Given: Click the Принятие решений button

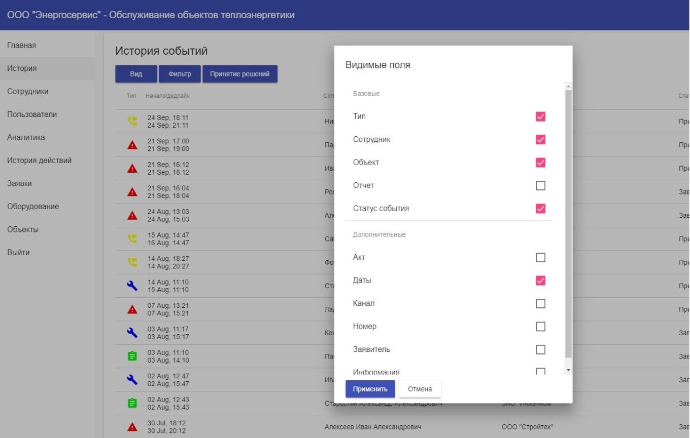Looking at the screenshot, I should [240, 74].
